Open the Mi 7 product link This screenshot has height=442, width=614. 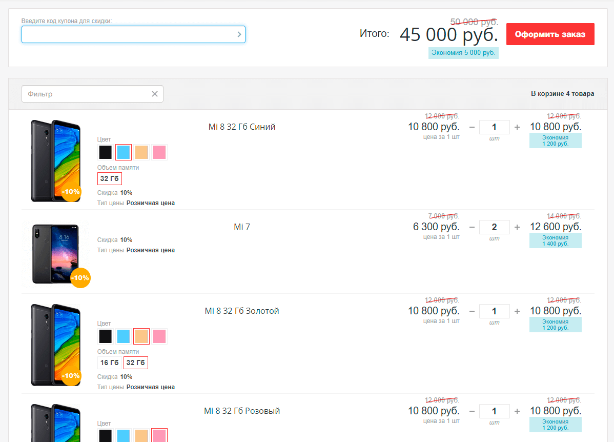pos(242,227)
